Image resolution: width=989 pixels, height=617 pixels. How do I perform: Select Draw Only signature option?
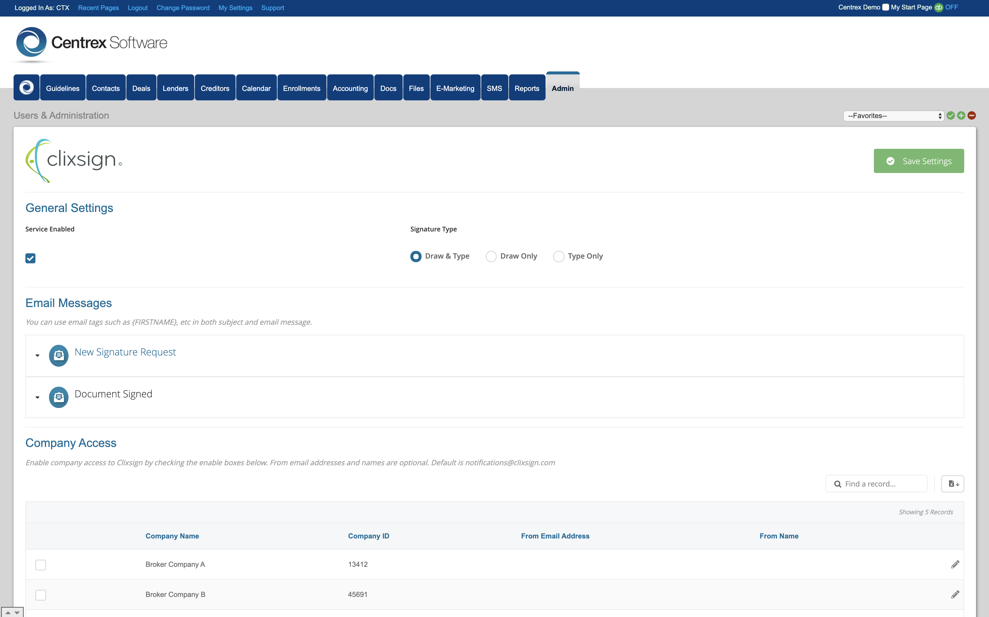click(x=491, y=256)
